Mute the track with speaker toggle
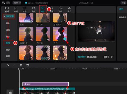127x94 pixels. (x=10, y=93)
